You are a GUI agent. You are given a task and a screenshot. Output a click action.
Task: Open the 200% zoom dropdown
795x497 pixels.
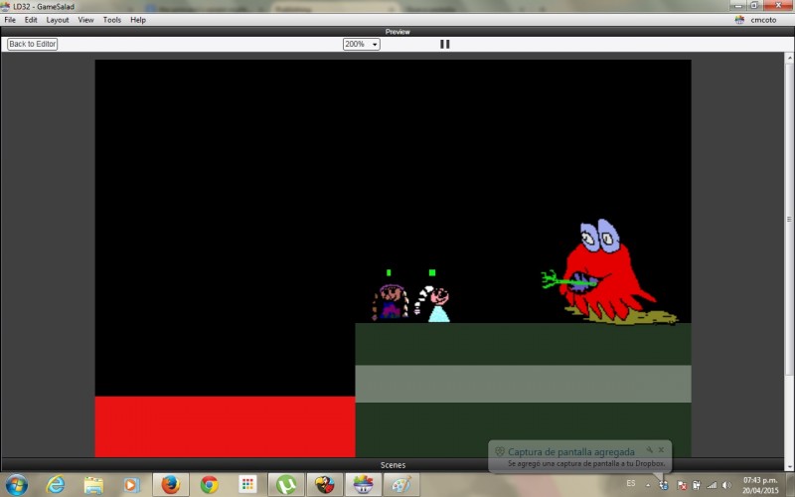click(x=362, y=44)
